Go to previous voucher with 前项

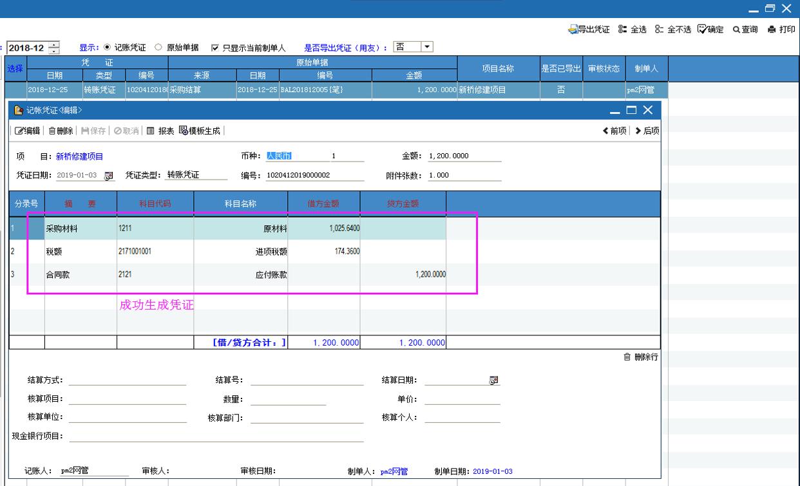tap(606, 131)
